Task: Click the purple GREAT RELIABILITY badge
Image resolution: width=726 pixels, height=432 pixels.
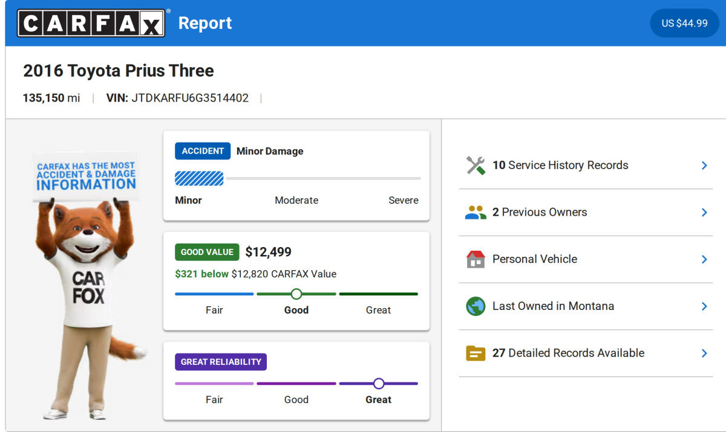Action: click(x=221, y=362)
